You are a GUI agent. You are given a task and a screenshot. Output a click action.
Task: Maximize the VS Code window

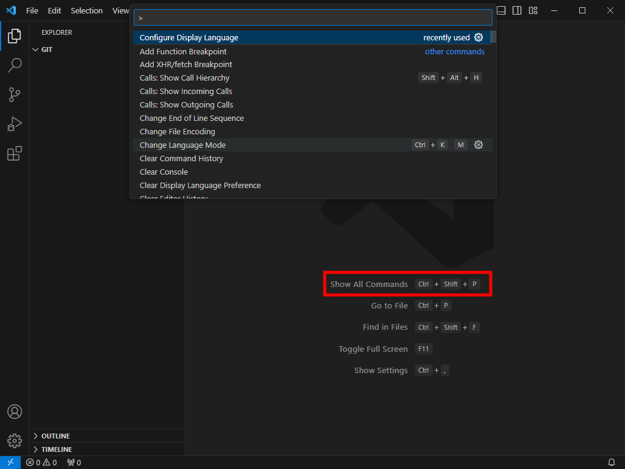582,10
